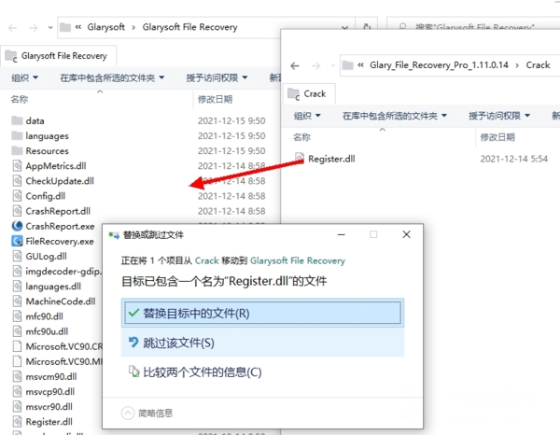The width and height of the screenshot is (560, 435).
Task: Open the languages folder icon
Action: (x=17, y=135)
